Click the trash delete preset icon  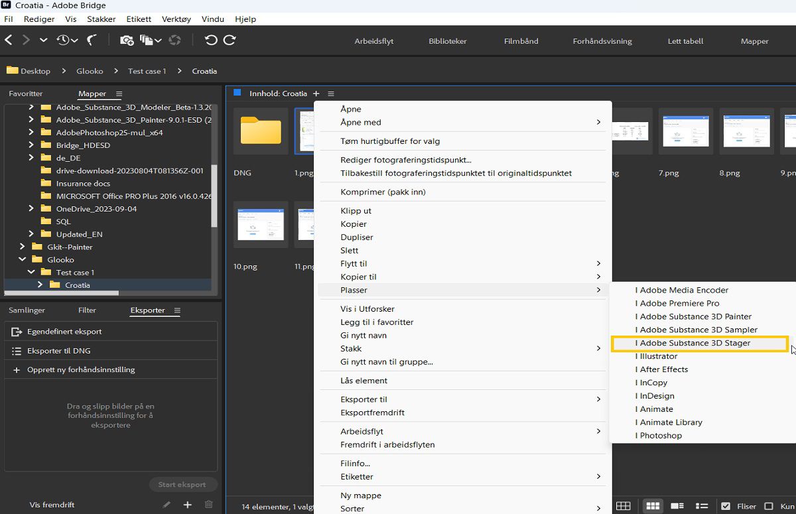tap(209, 505)
